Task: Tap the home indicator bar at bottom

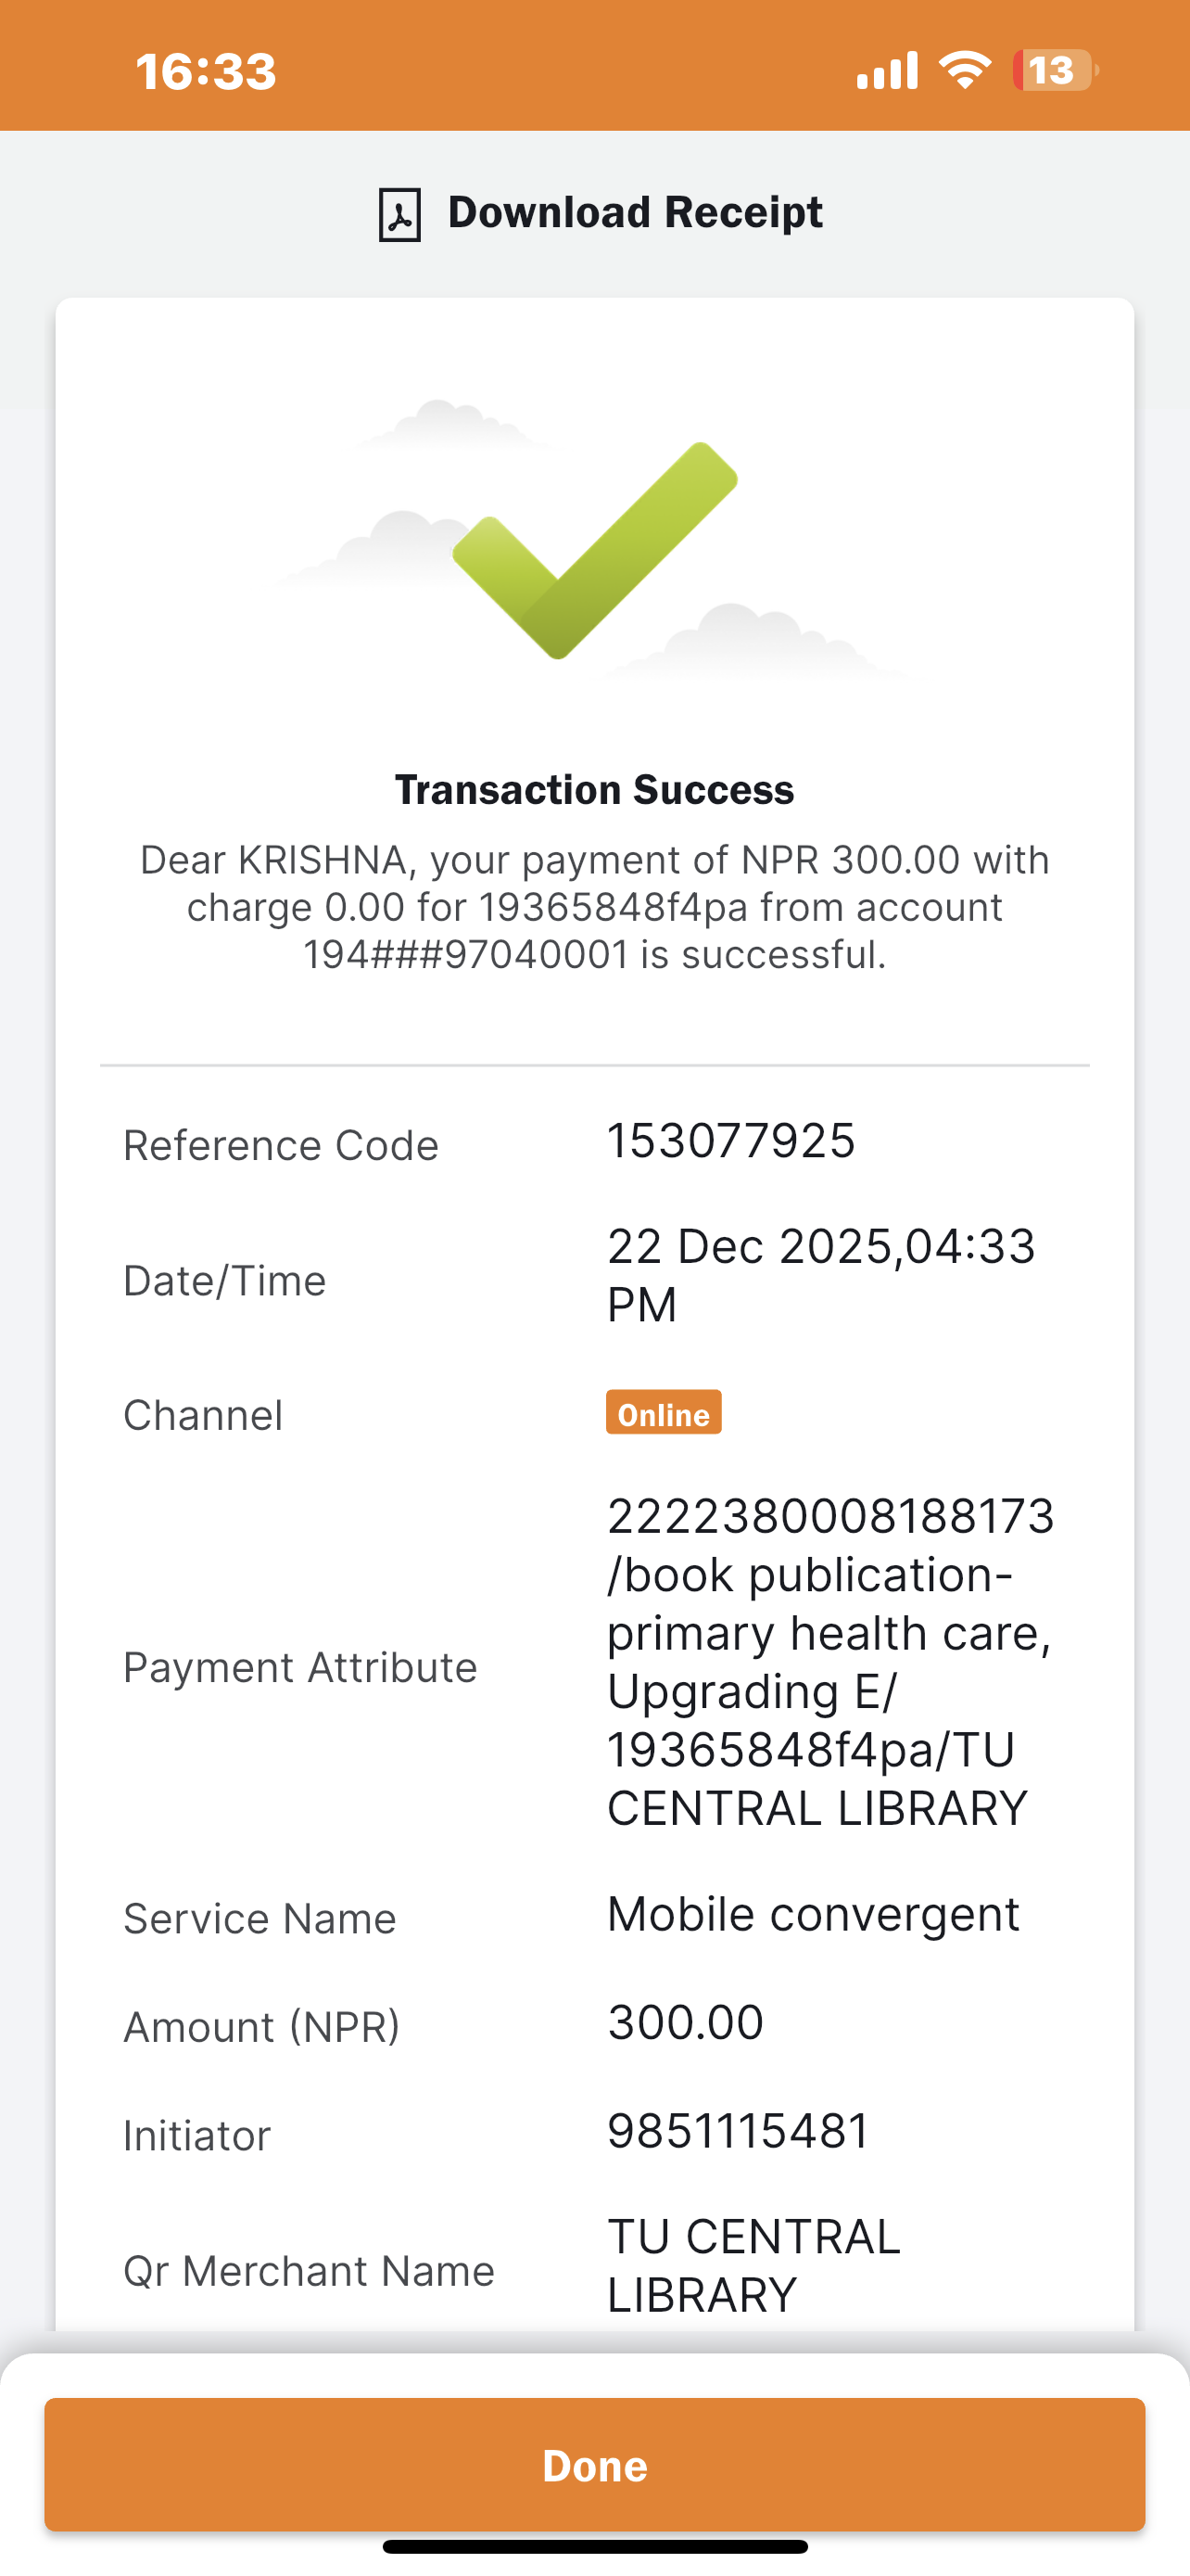Action: (594, 2547)
